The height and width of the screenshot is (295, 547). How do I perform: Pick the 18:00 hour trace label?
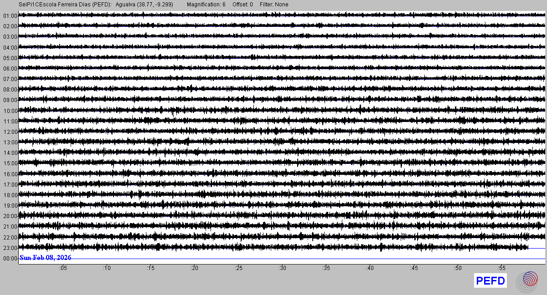[x=10, y=195]
